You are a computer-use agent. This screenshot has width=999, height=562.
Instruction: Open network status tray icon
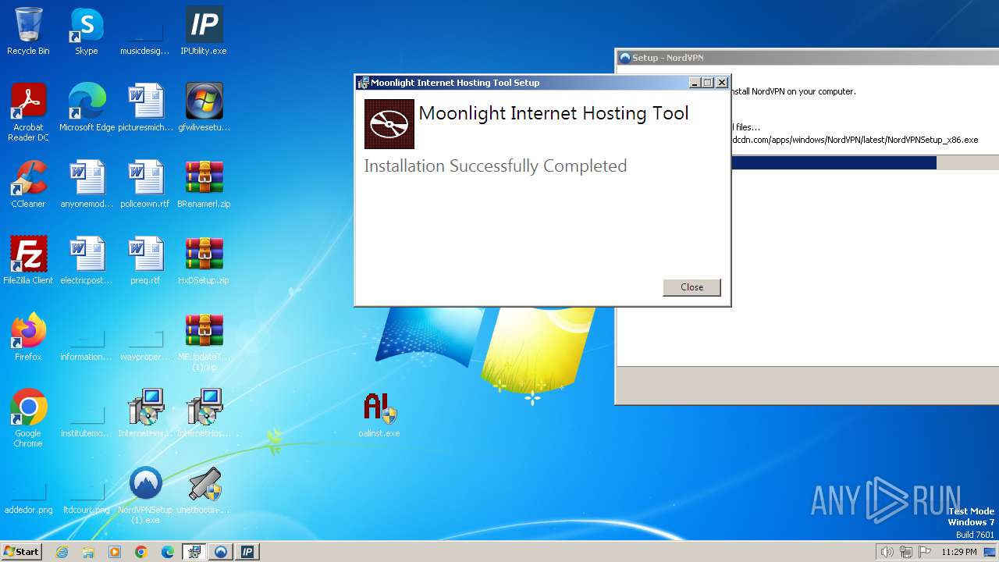[x=906, y=552]
